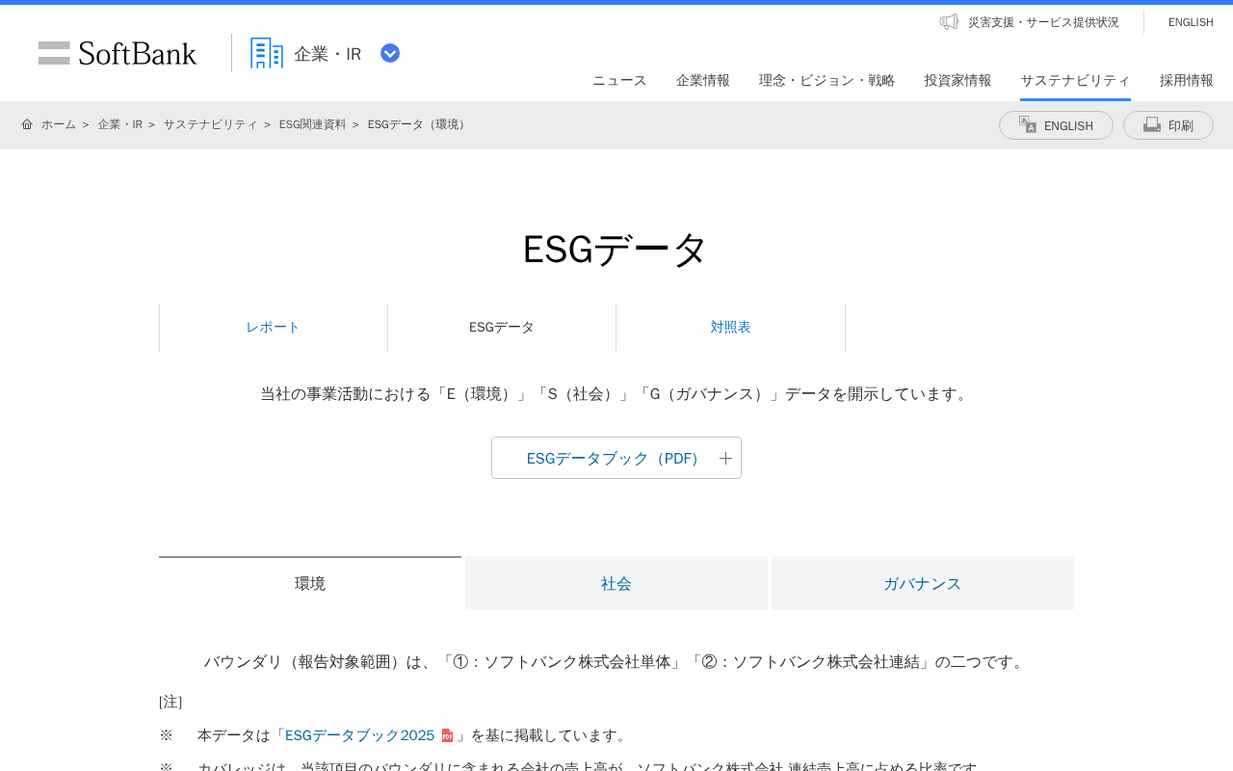Viewport: 1233px width, 771px height.
Task: Open the 企業情報 menu
Action: [703, 80]
